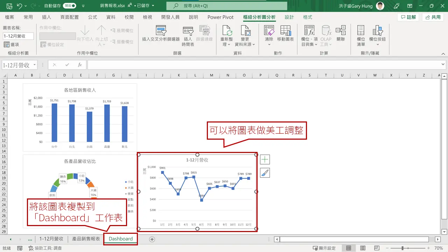Screen dimensions: 448x252
Task: Click the Chart Styles brush icon
Action: coord(265,173)
